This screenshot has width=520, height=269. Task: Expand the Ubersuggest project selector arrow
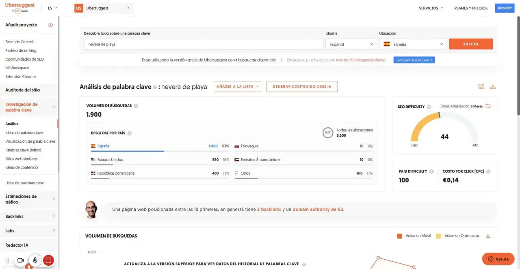pos(128,8)
